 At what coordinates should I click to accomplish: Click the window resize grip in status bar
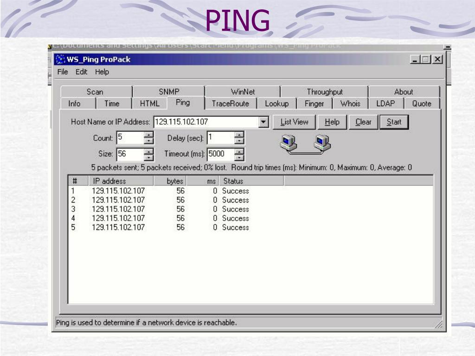439,325
